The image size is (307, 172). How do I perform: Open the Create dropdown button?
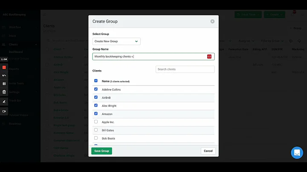tap(274, 14)
